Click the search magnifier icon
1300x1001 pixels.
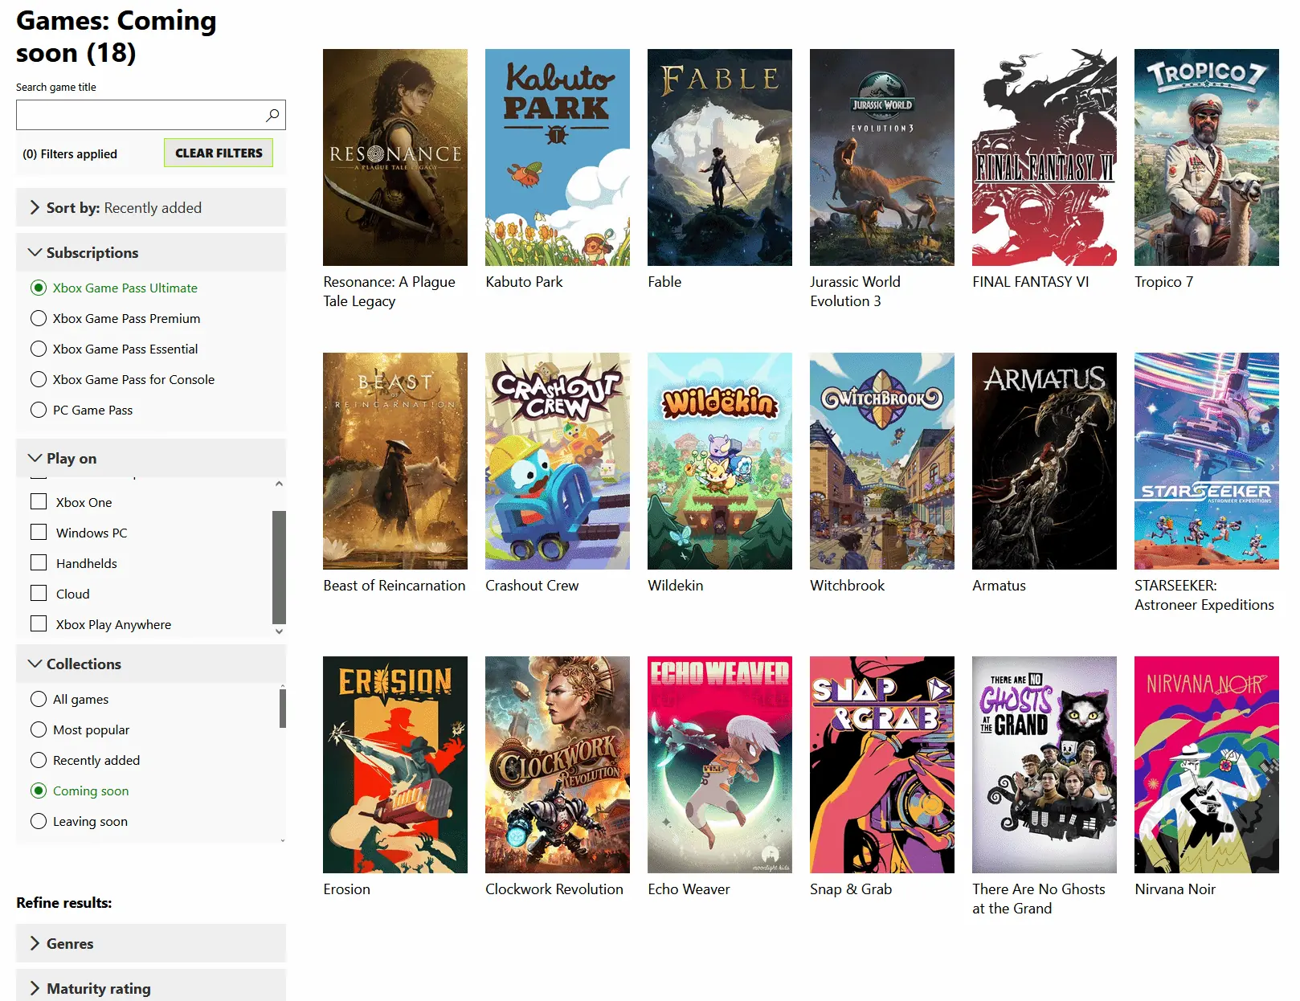pyautogui.click(x=273, y=115)
